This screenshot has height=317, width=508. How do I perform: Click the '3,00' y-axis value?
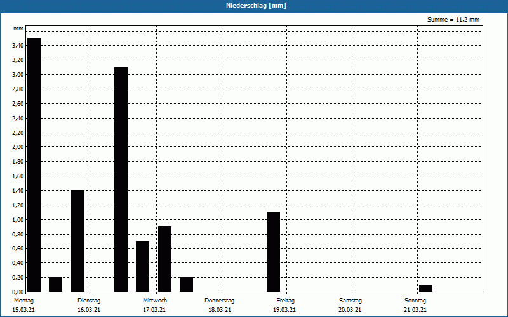coord(18,75)
